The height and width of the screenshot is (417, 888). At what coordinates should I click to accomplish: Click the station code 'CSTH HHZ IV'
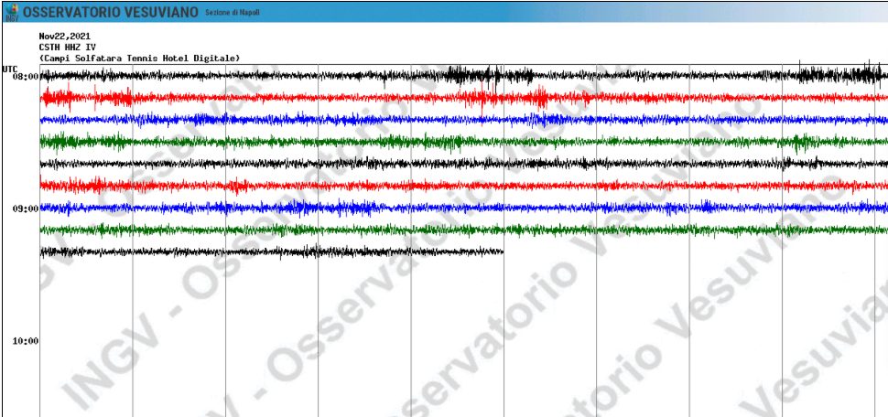(x=68, y=47)
